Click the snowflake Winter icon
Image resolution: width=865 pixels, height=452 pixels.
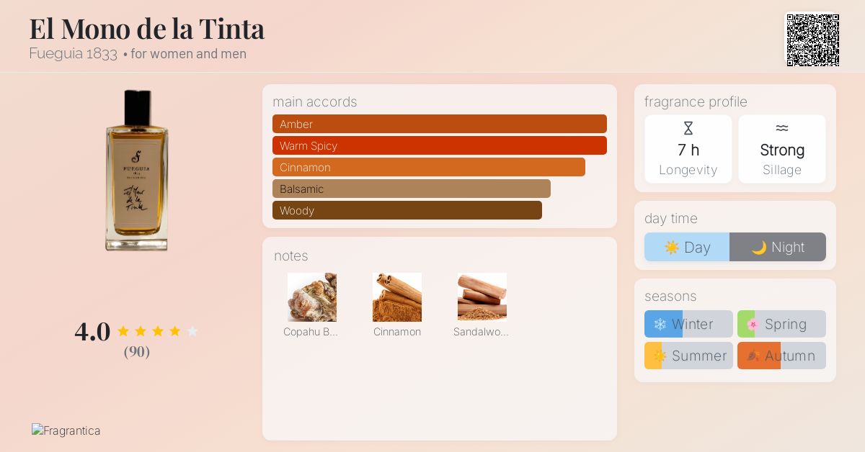click(660, 325)
